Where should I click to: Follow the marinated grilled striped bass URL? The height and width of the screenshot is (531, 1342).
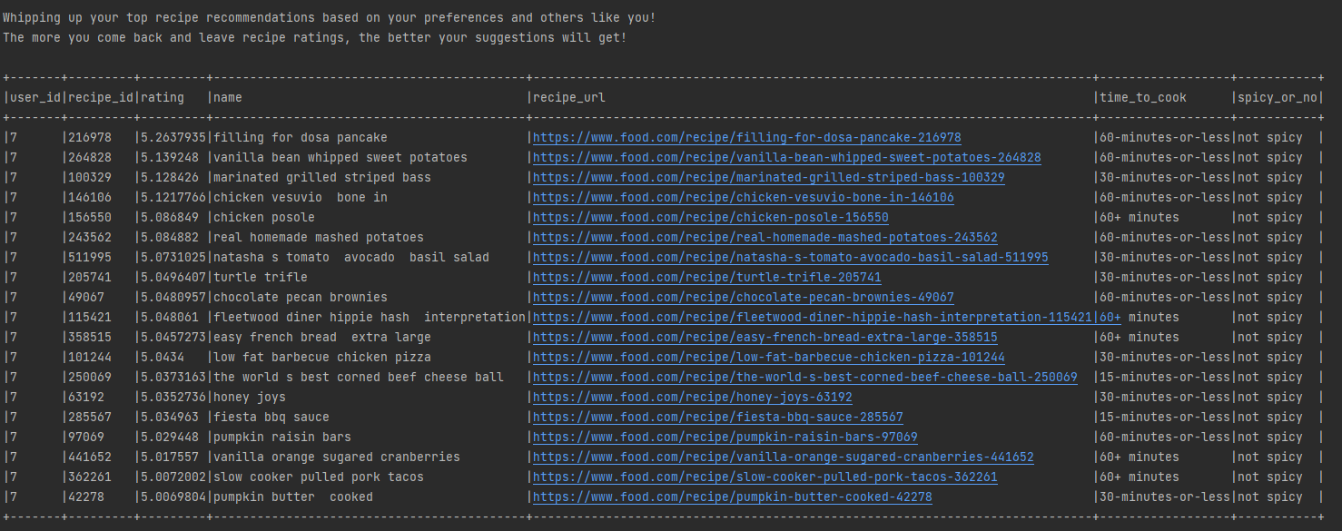(x=768, y=178)
